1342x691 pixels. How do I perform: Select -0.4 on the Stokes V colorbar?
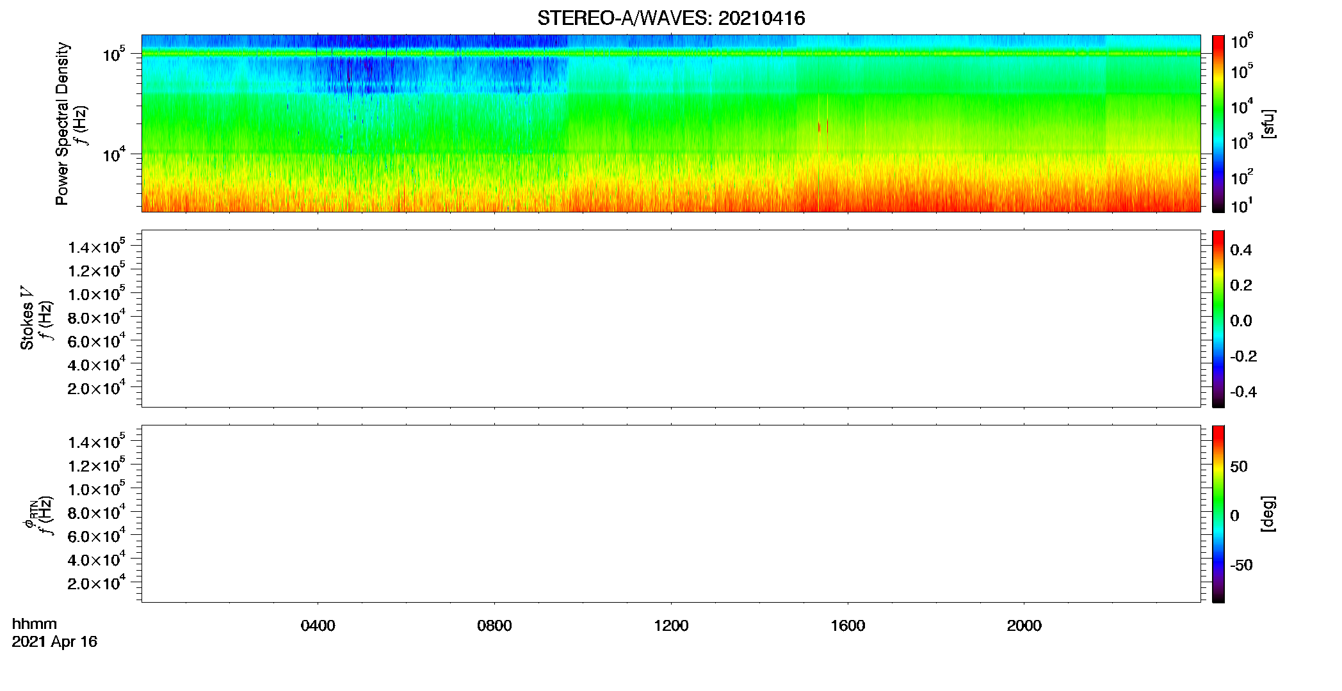(x=1243, y=392)
